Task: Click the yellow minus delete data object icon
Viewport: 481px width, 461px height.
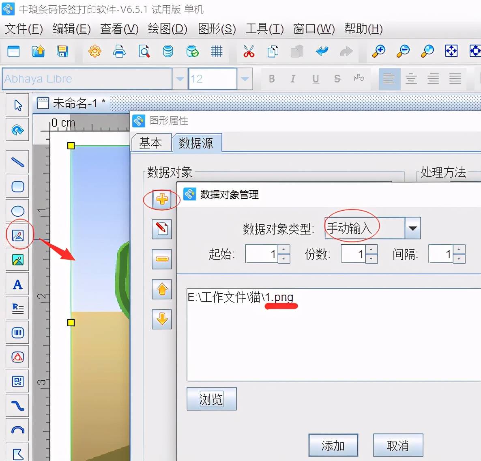Action: click(x=162, y=259)
